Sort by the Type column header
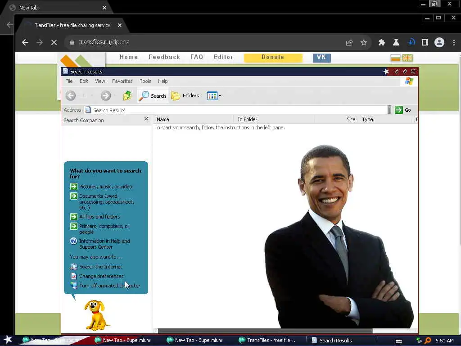Viewport: 461px width, 346px height. [x=386, y=119]
